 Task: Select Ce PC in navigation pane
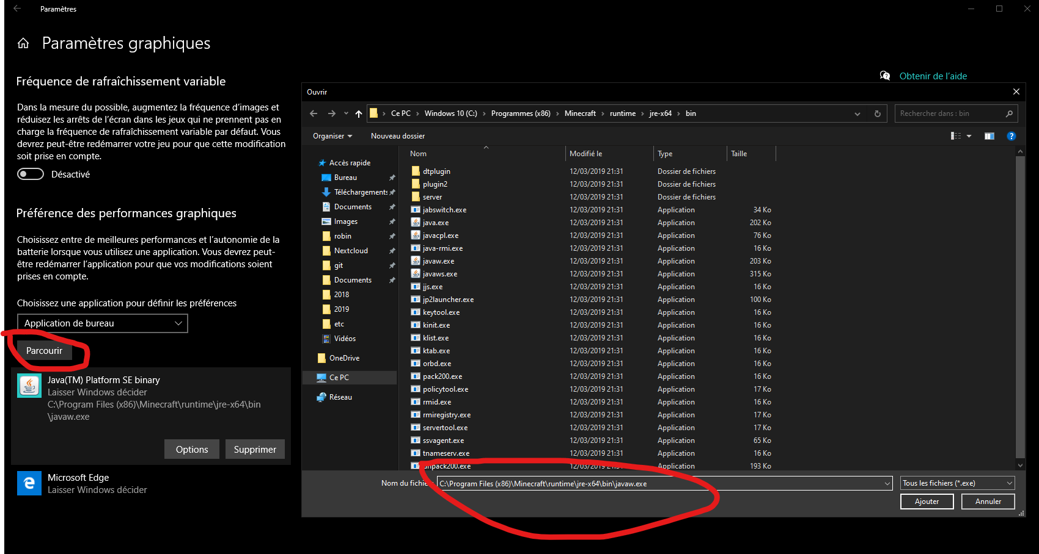point(339,378)
